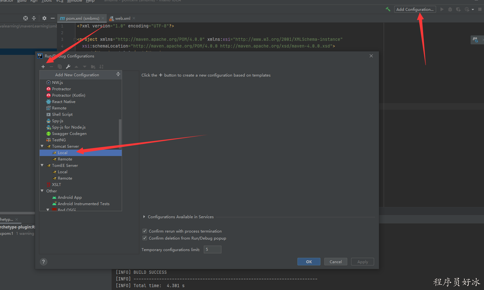Select Swagger Codegen configuration type
This screenshot has height=290, width=484.
click(x=81, y=133)
